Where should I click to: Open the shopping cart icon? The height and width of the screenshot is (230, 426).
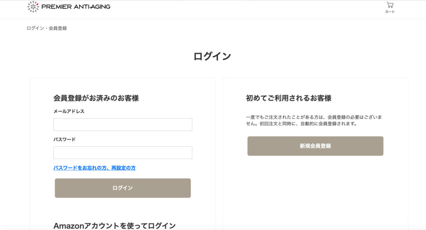390,5
